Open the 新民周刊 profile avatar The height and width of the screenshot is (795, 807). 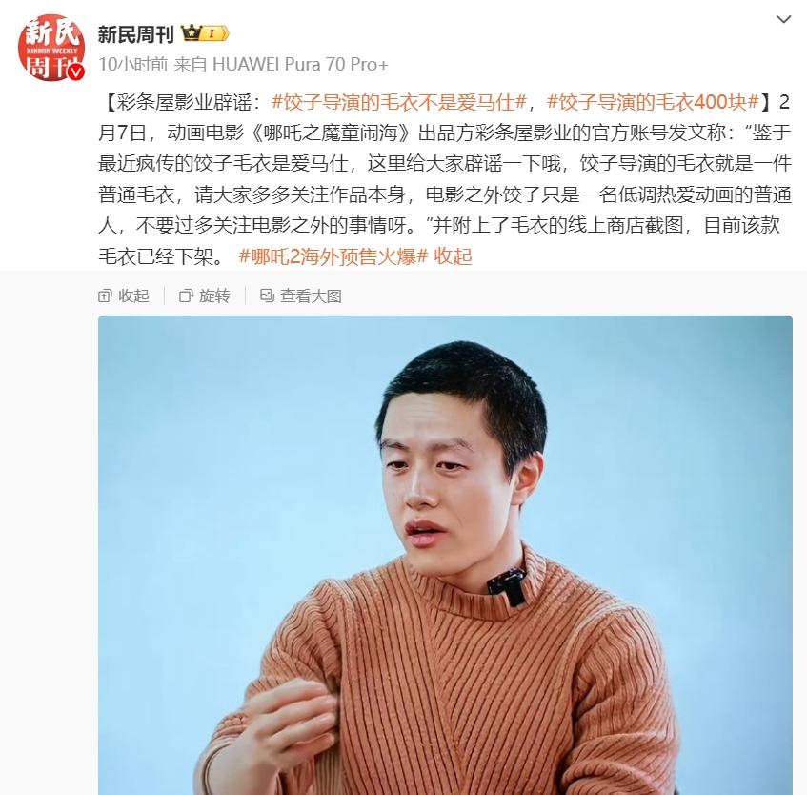click(50, 48)
